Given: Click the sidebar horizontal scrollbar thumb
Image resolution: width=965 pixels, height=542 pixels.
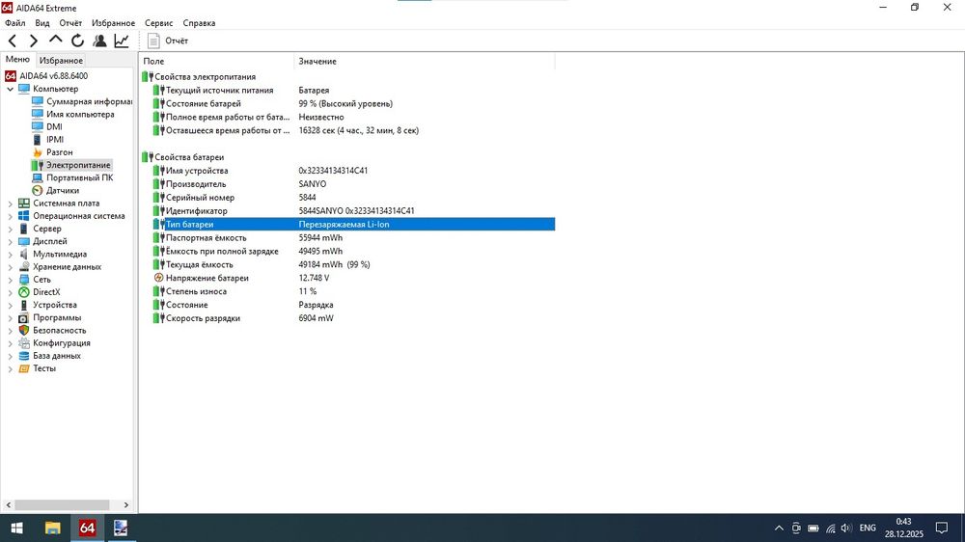Looking at the screenshot, I should 62,505.
